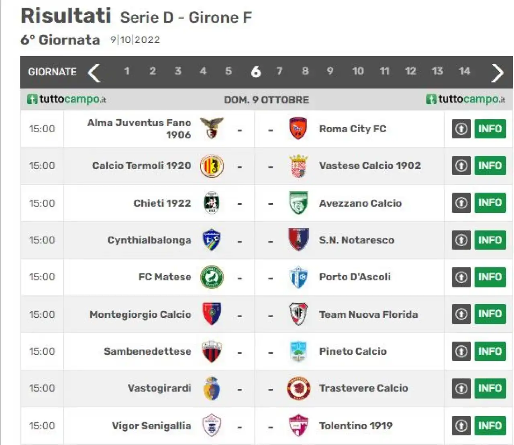The width and height of the screenshot is (514, 445).
Task: Select giornata 1 in the round bar
Action: 127,71
